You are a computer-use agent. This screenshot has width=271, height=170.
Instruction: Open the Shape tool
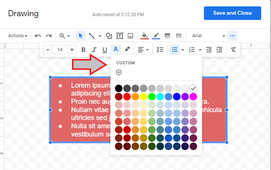(x=109, y=36)
